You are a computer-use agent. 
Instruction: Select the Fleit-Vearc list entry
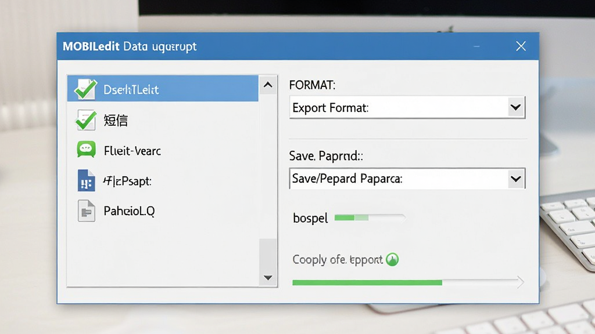coord(163,150)
